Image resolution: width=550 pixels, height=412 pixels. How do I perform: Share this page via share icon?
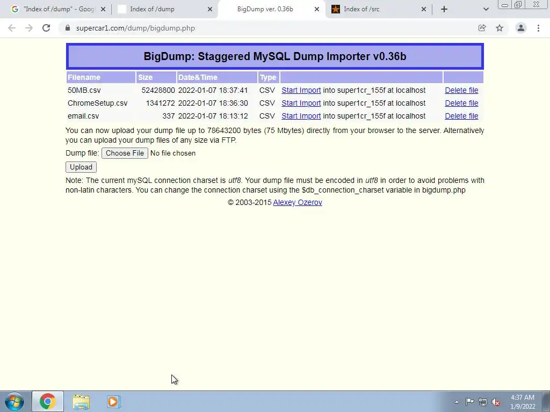pyautogui.click(x=482, y=28)
